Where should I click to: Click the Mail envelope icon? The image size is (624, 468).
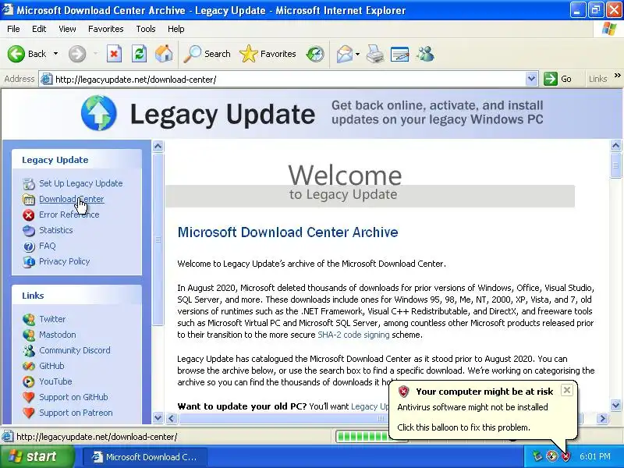tap(344, 54)
